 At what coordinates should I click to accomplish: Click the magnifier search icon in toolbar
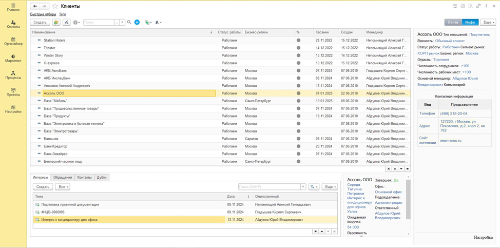pos(129,22)
